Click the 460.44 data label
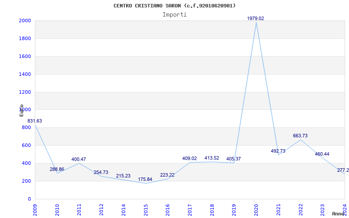Image resolution: width=349 pixels, height=218 pixels. (x=322, y=154)
